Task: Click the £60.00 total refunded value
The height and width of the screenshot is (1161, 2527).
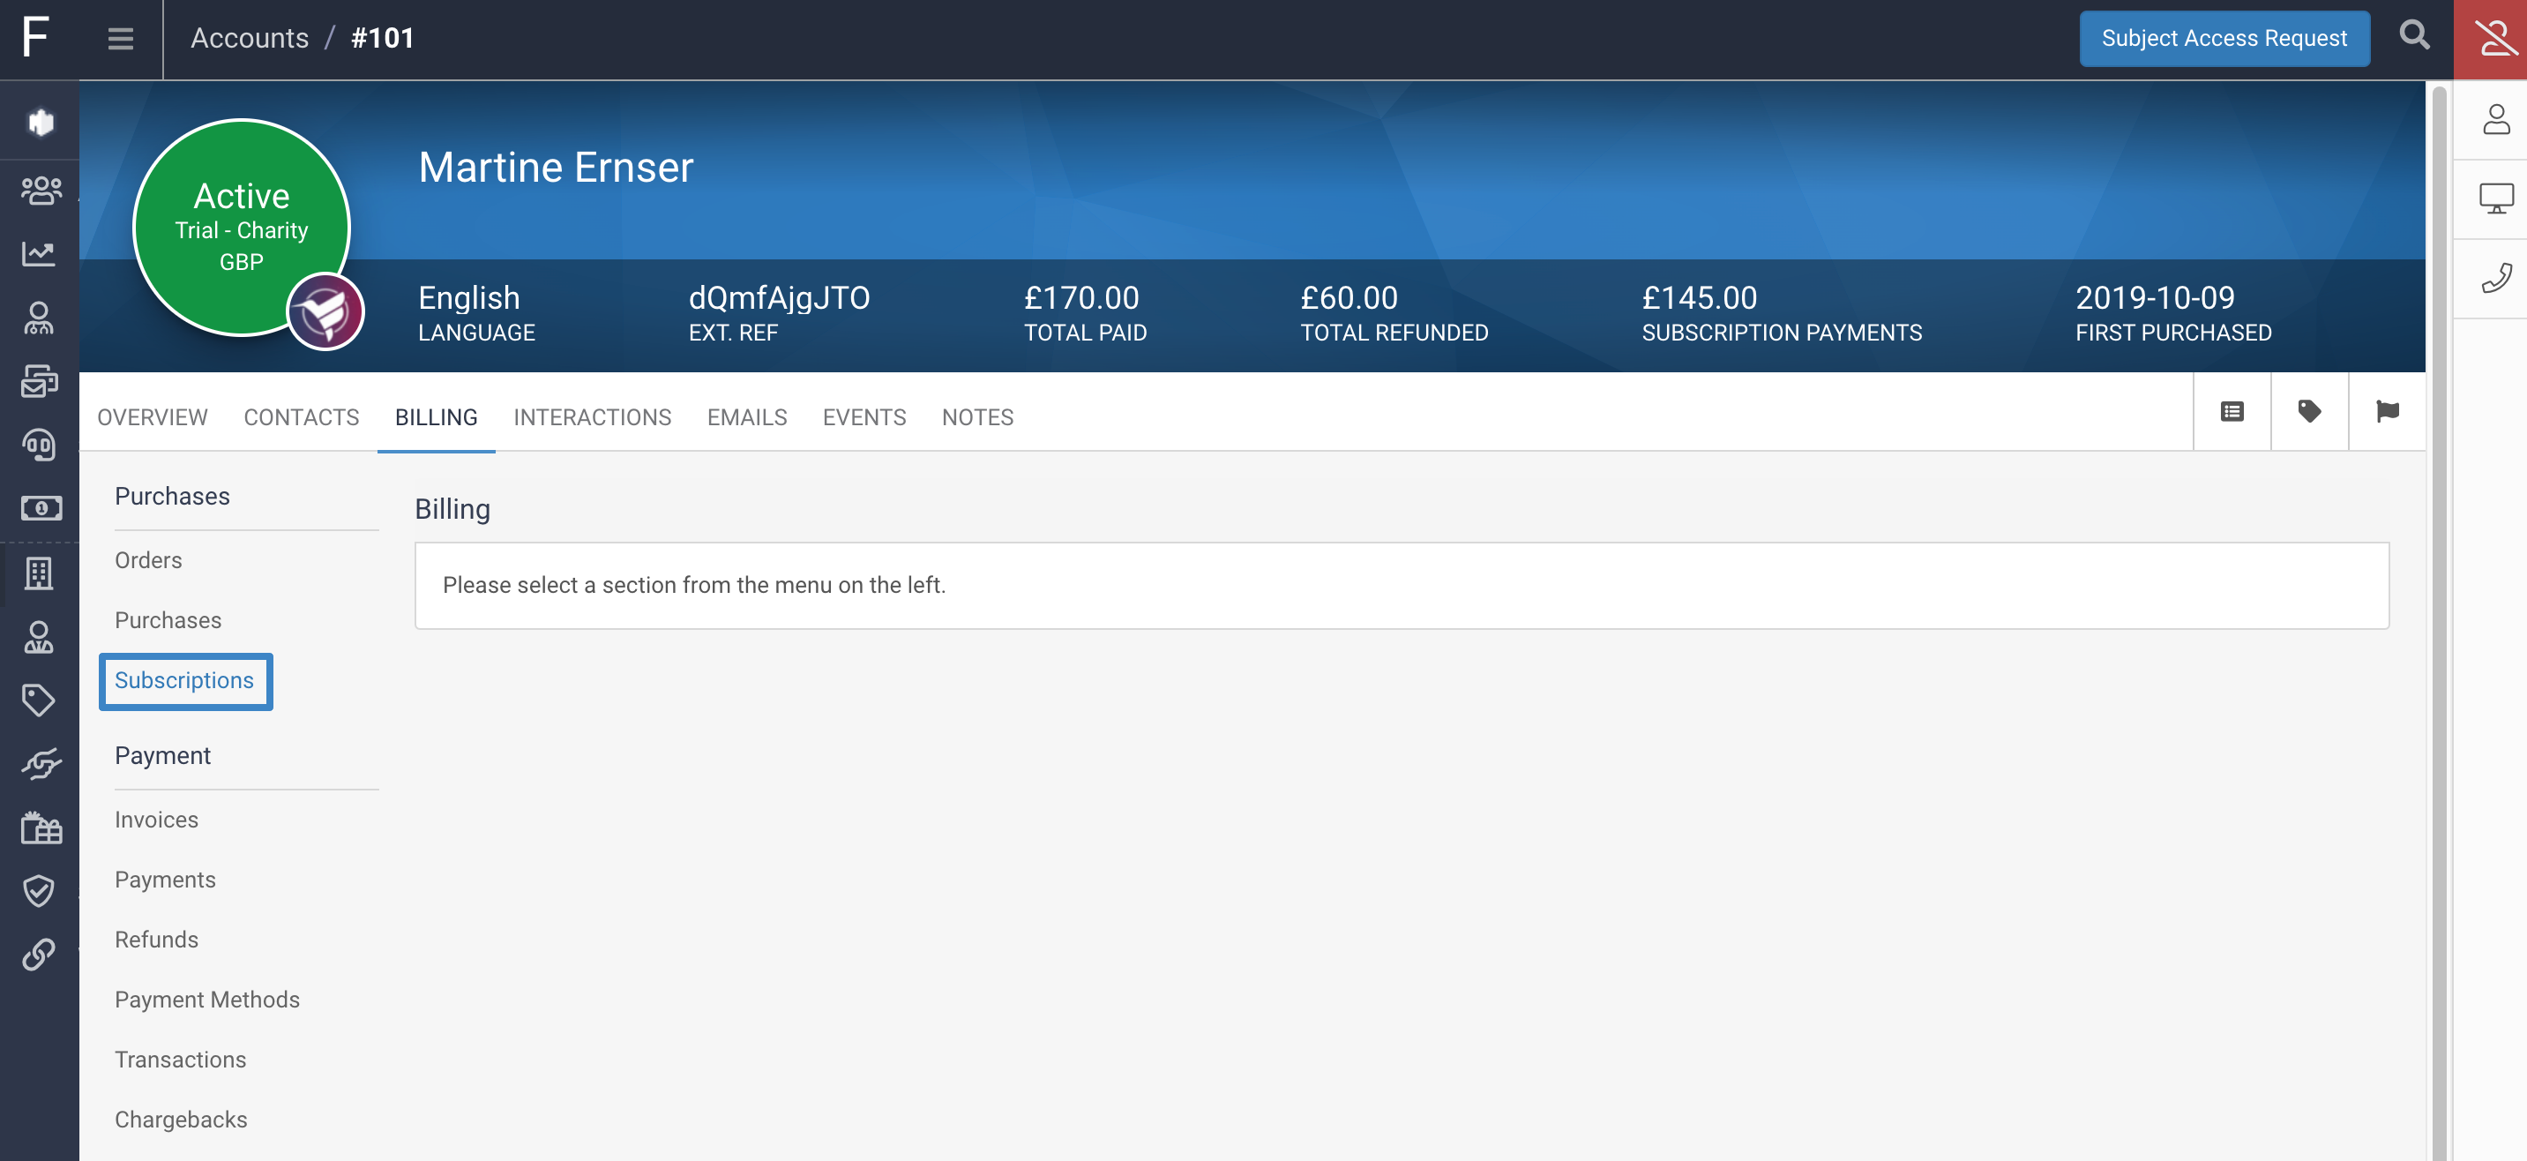Action: [1349, 297]
